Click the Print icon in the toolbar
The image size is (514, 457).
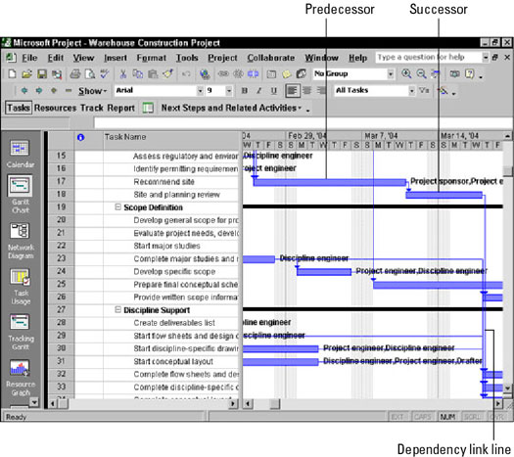(x=75, y=74)
